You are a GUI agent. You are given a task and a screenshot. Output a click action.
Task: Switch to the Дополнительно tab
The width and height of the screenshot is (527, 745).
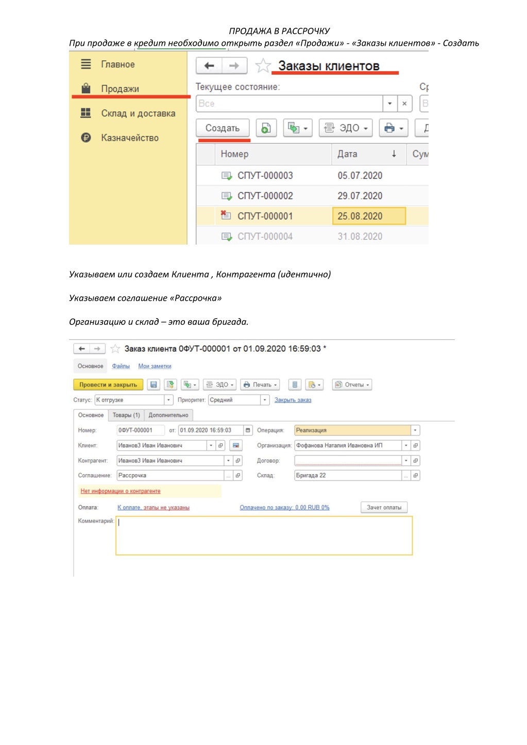pyautogui.click(x=168, y=415)
